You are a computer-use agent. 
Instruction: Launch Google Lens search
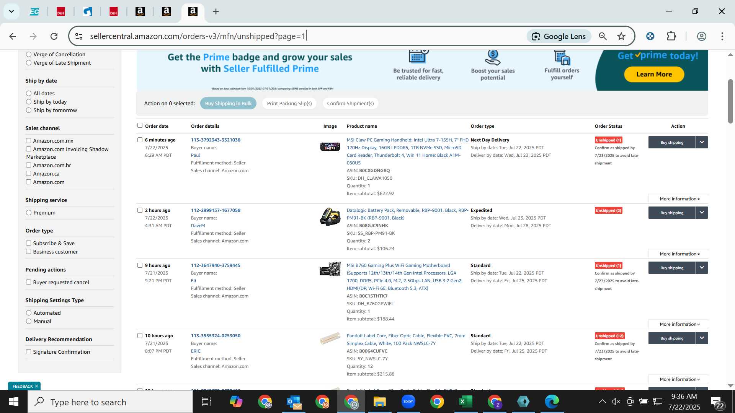click(559, 36)
